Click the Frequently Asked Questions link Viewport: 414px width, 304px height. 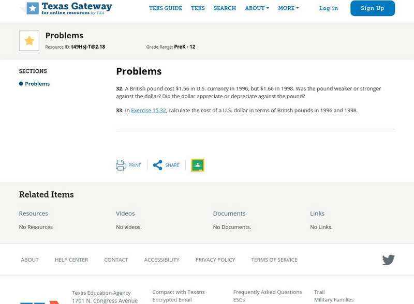pyautogui.click(x=268, y=292)
